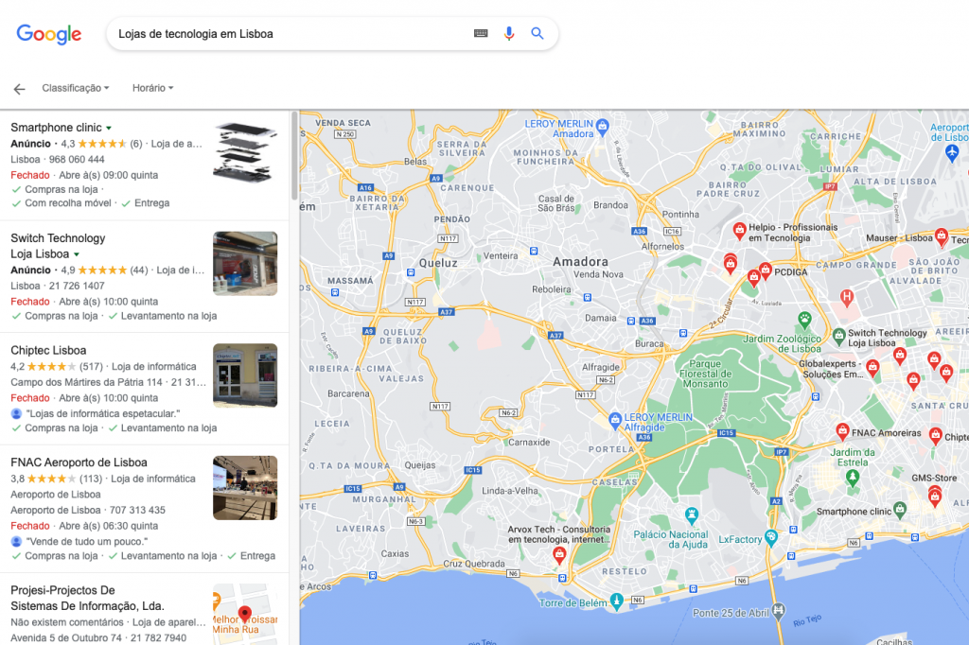Go back with the left arrow
Image resolution: width=969 pixels, height=645 pixels.
(x=19, y=89)
